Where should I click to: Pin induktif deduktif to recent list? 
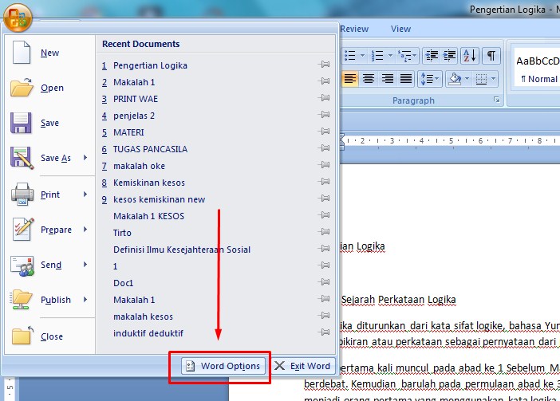(x=325, y=332)
